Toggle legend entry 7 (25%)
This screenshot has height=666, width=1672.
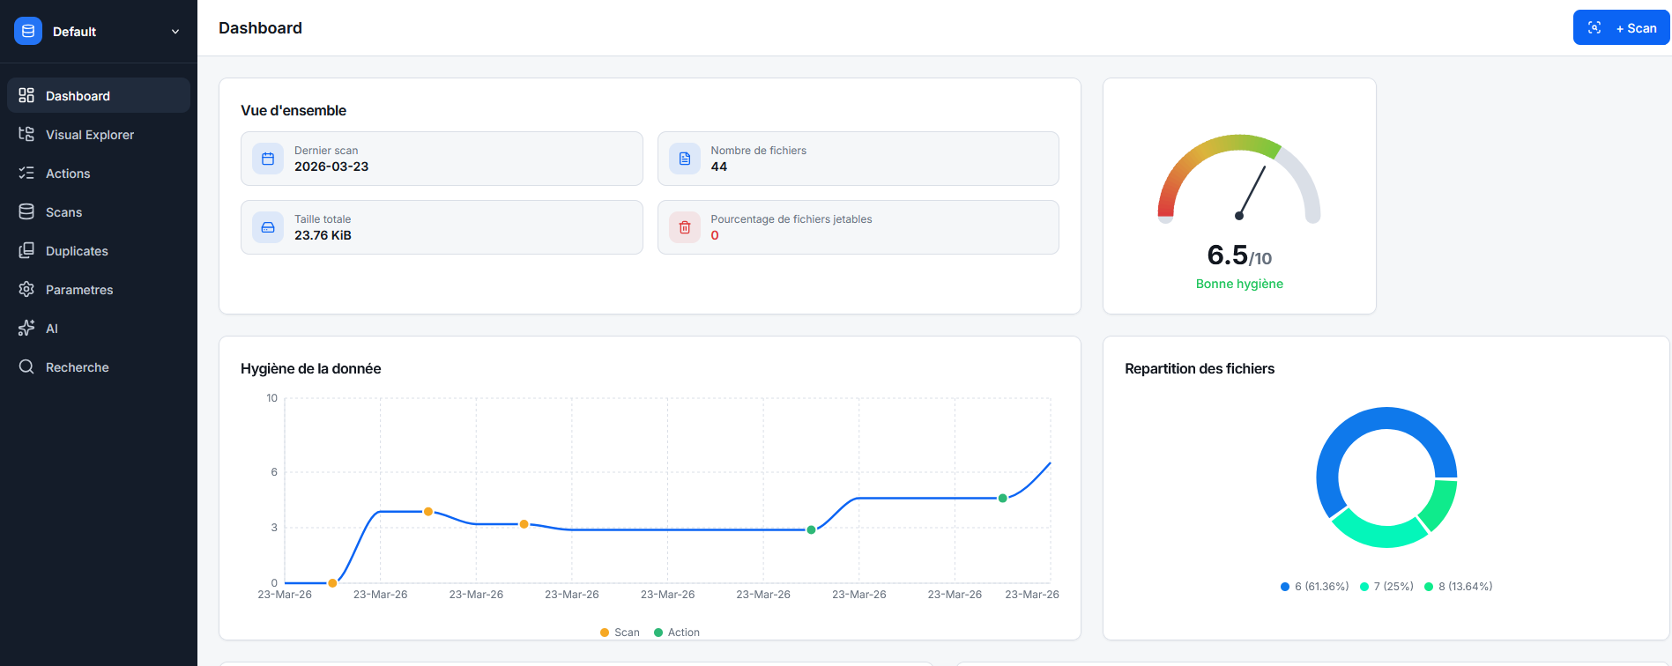(1386, 587)
